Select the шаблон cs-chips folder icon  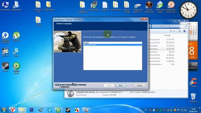coord(127,7)
